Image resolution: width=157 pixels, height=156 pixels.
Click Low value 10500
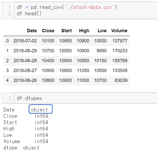click(x=101, y=71)
